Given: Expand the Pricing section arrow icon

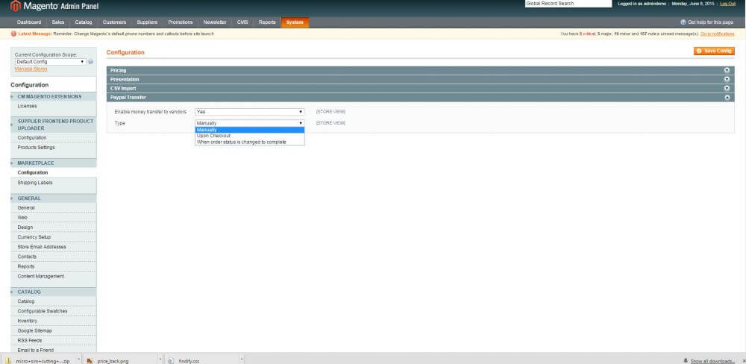Looking at the screenshot, I should pyautogui.click(x=727, y=70).
